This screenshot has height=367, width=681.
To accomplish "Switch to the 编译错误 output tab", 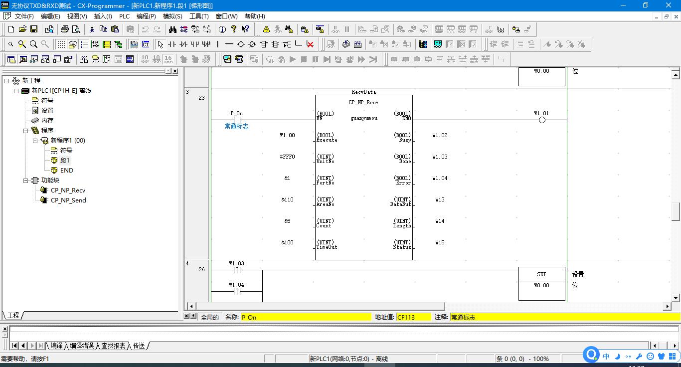I will 82,346.
